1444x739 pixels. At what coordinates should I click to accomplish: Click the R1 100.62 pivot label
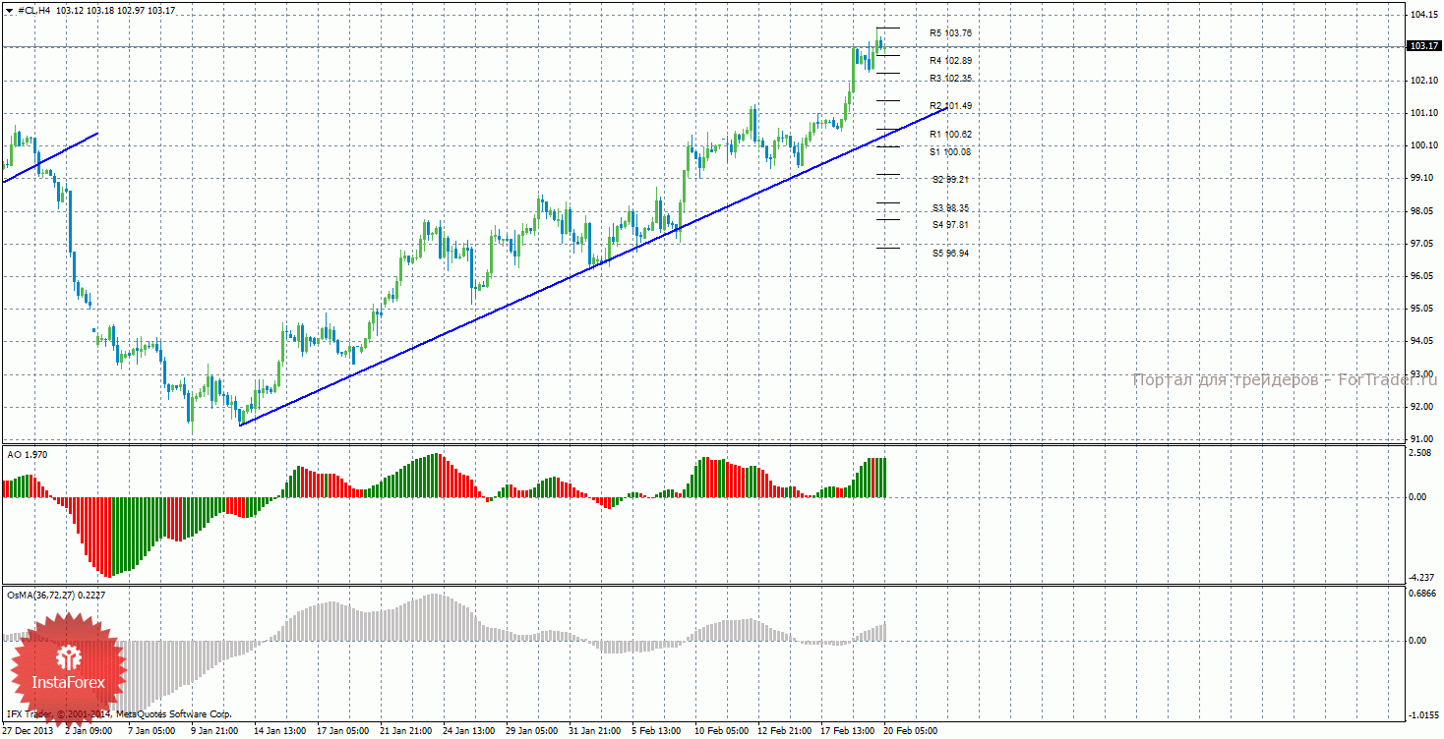(x=950, y=135)
